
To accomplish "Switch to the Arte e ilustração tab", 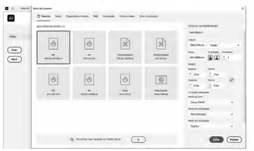I will 149,16.
